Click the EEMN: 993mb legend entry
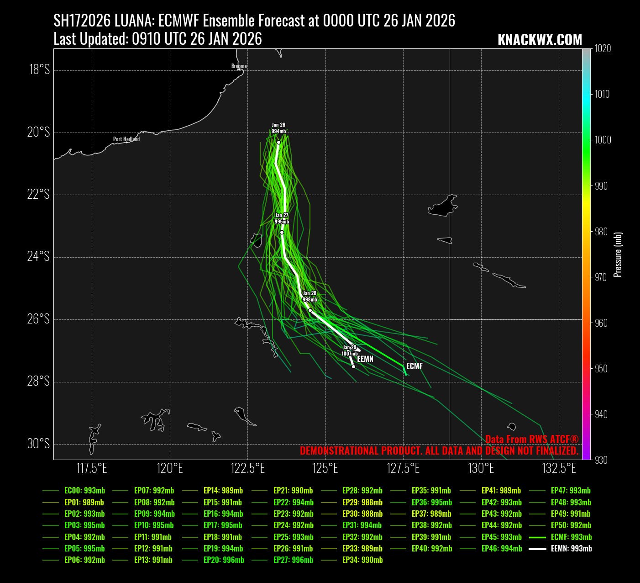This screenshot has height=583, width=640. pyautogui.click(x=571, y=549)
